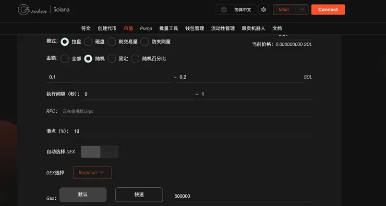
Task: Click the interval minimum field showing 0
Action: [x=139, y=94]
